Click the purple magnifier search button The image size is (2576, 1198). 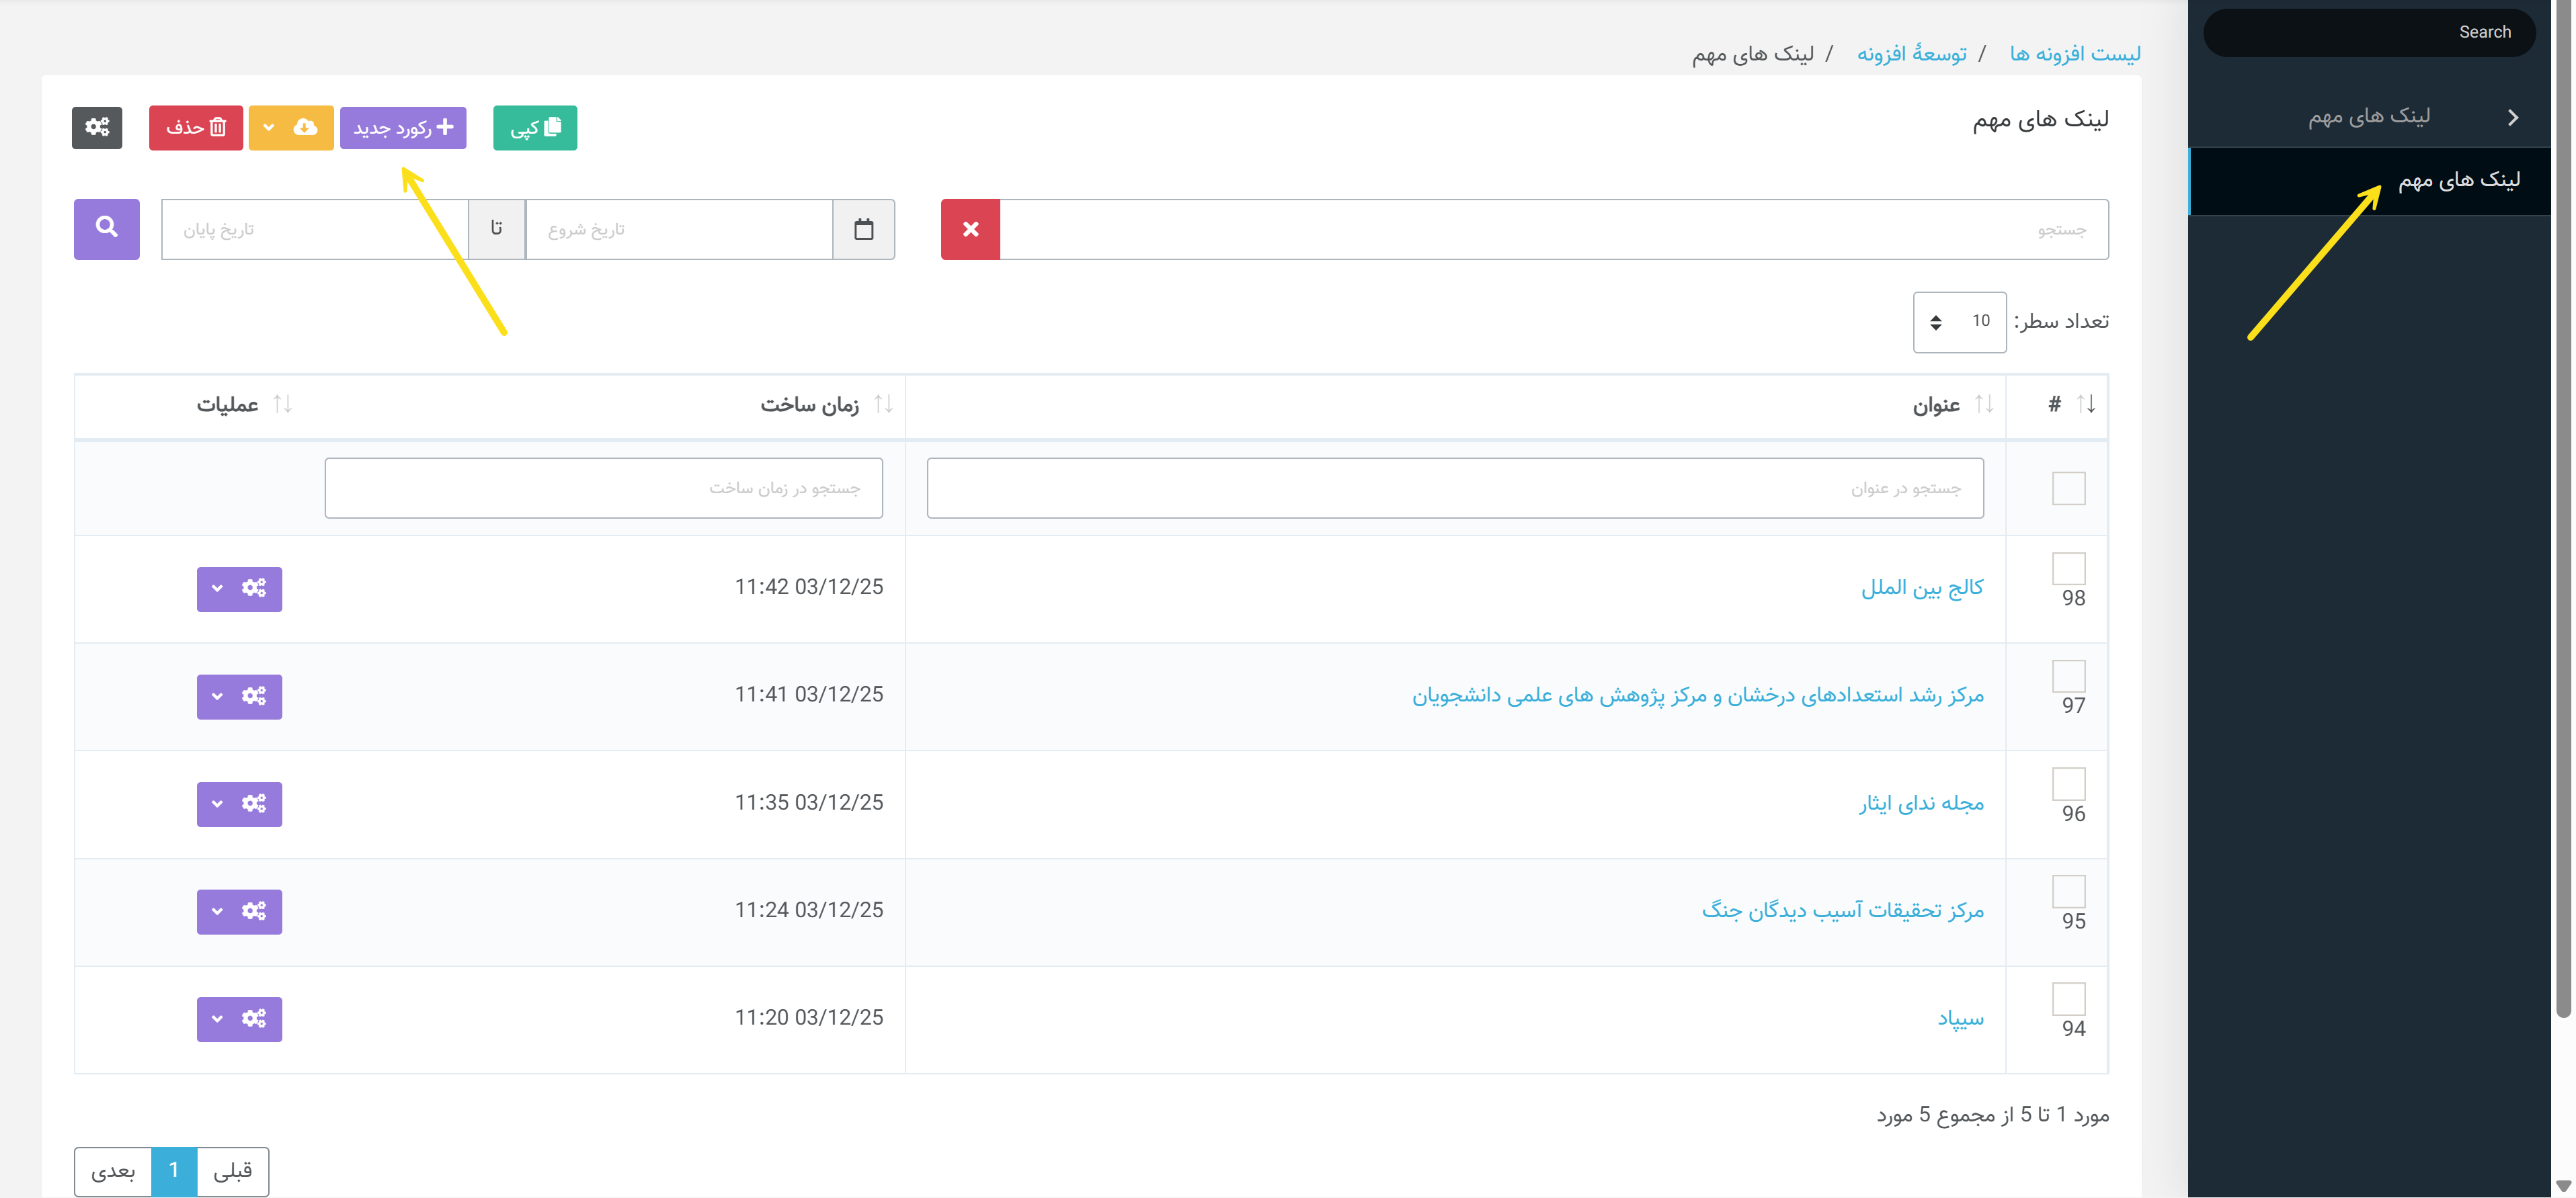click(106, 229)
